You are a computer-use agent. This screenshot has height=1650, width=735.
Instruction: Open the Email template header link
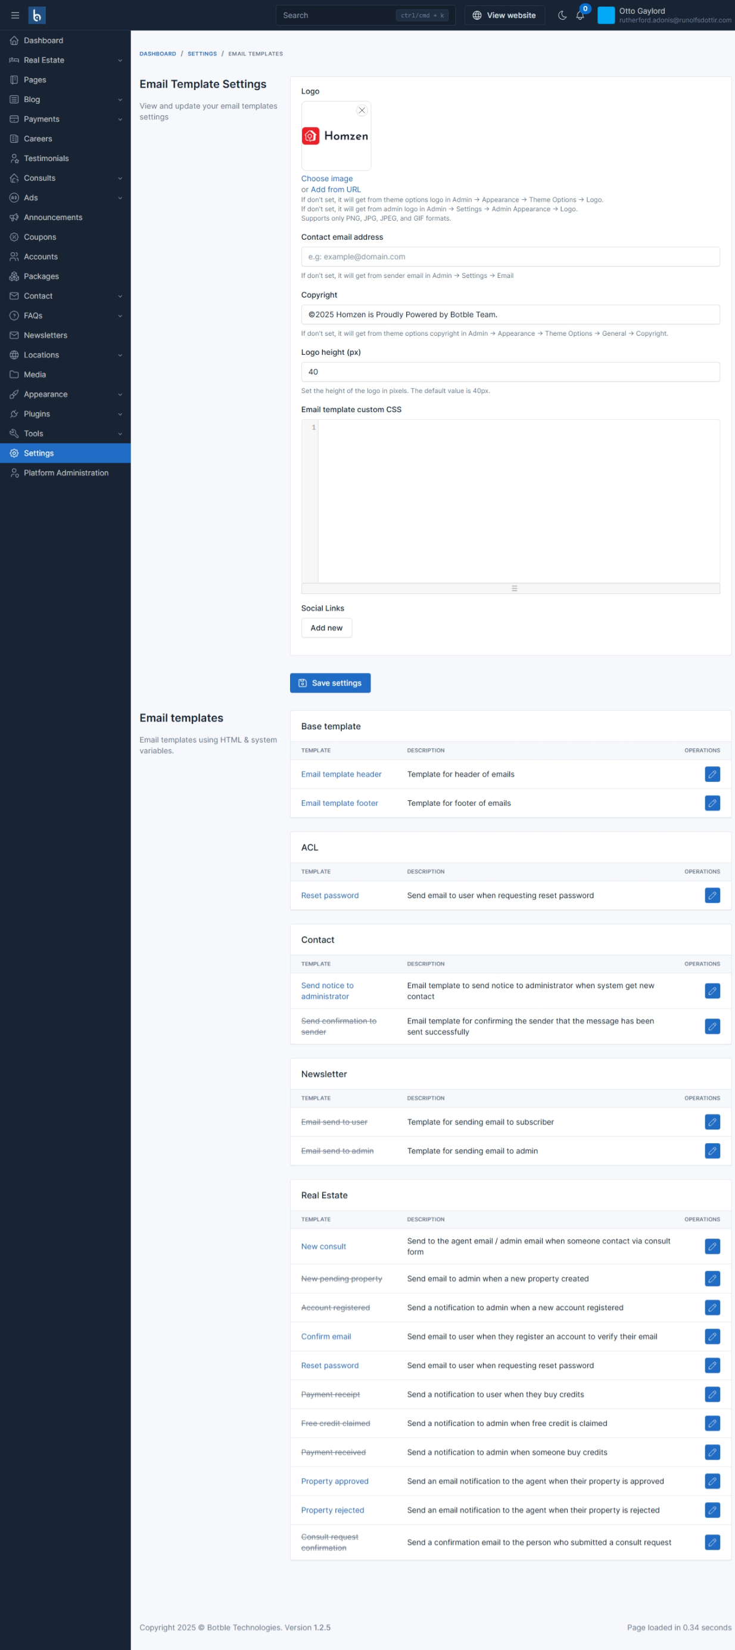[341, 774]
